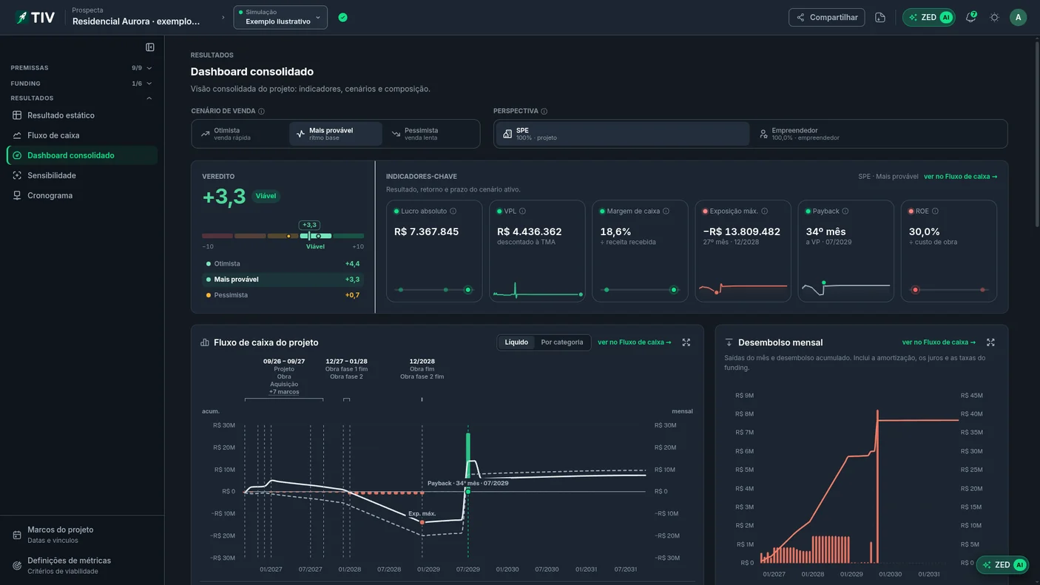Screen dimensions: 1040x585
Task: Open ROE info icon
Action: [x=935, y=212]
